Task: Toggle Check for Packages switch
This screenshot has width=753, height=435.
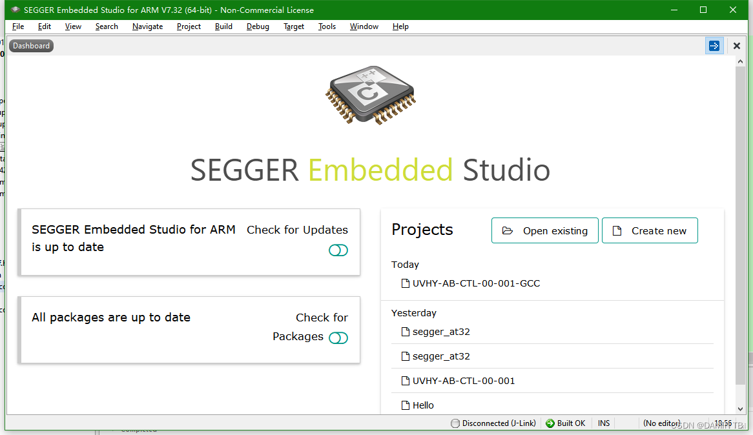Action: pyautogui.click(x=338, y=338)
